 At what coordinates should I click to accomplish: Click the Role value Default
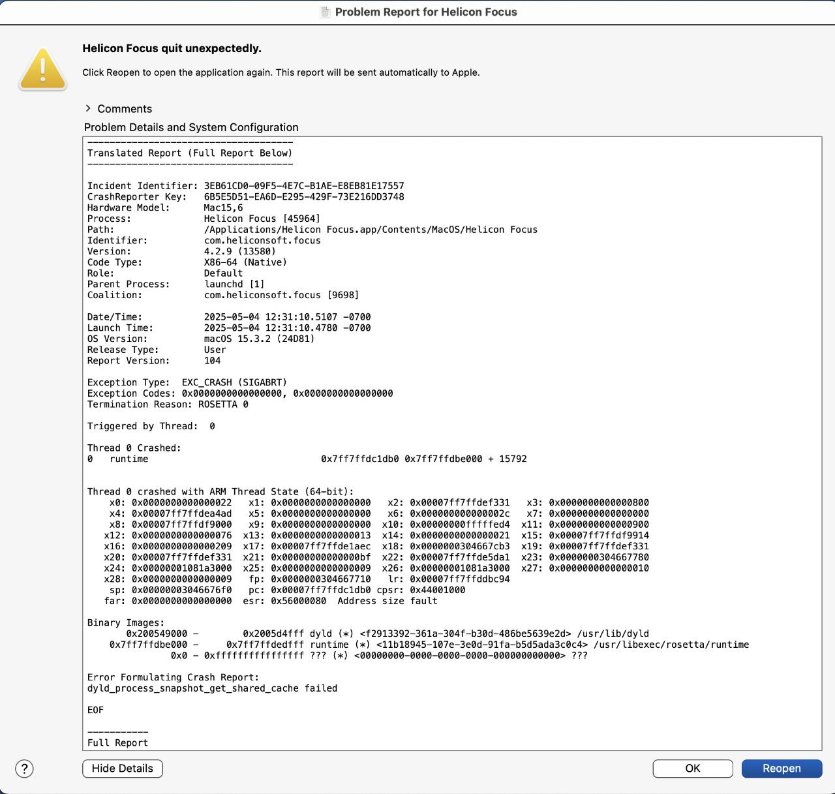click(223, 273)
